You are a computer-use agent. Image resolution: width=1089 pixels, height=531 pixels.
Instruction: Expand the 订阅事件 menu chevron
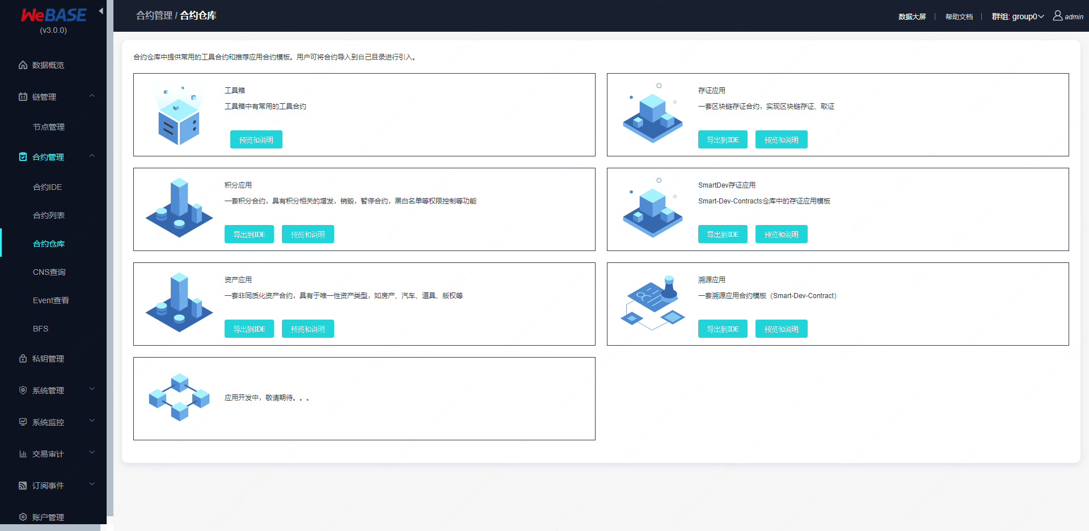point(92,485)
